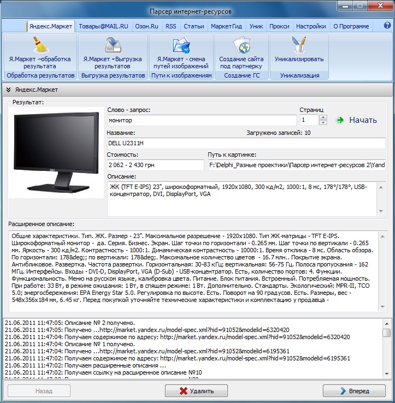This screenshot has height=403, width=395.
Task: Minimize the Парсер интернет-ресурсов window
Action: pos(345,5)
